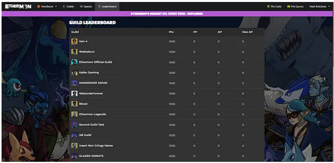Click the My Quests icon
This screenshot has width=334, height=163.
(289, 7)
